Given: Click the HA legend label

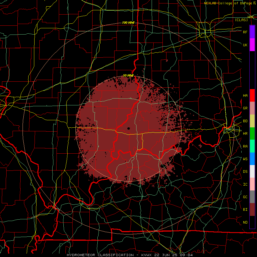Looking at the screenshot, I should 245,95.
